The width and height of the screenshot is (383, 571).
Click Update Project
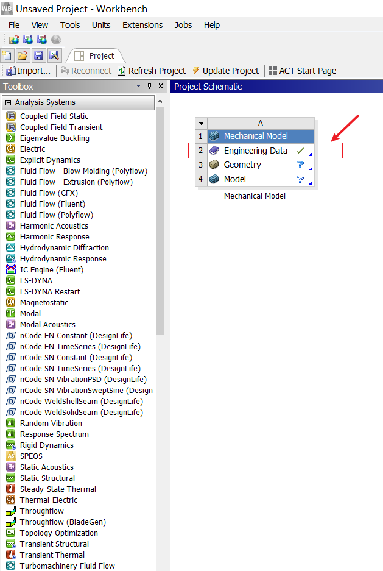click(x=225, y=71)
